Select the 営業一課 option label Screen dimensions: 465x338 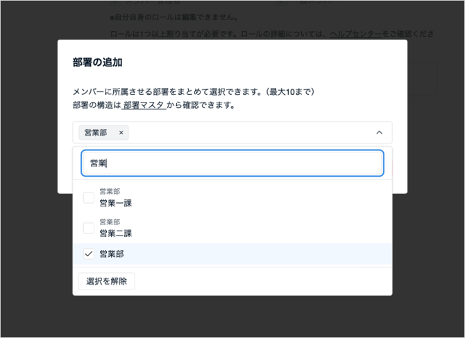(x=116, y=203)
